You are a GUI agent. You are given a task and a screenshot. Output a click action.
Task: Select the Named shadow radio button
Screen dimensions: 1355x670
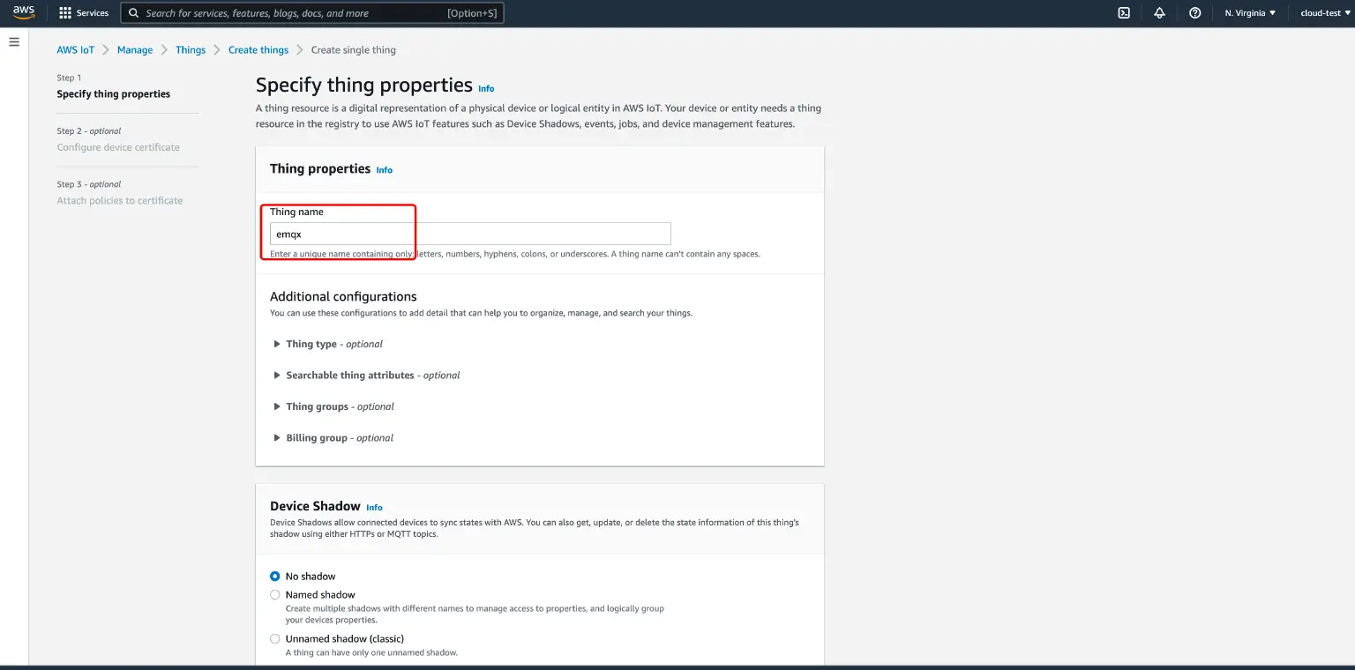pos(274,594)
